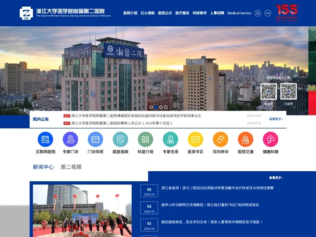Open 科室介绍 icon
Viewport: 316px width, 237px height.
pos(145,139)
